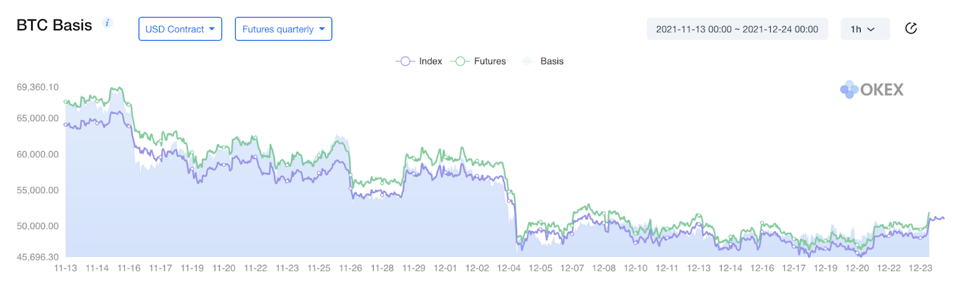Click the 12-04 date axis label
Screen dimensions: 974x288
click(x=509, y=268)
